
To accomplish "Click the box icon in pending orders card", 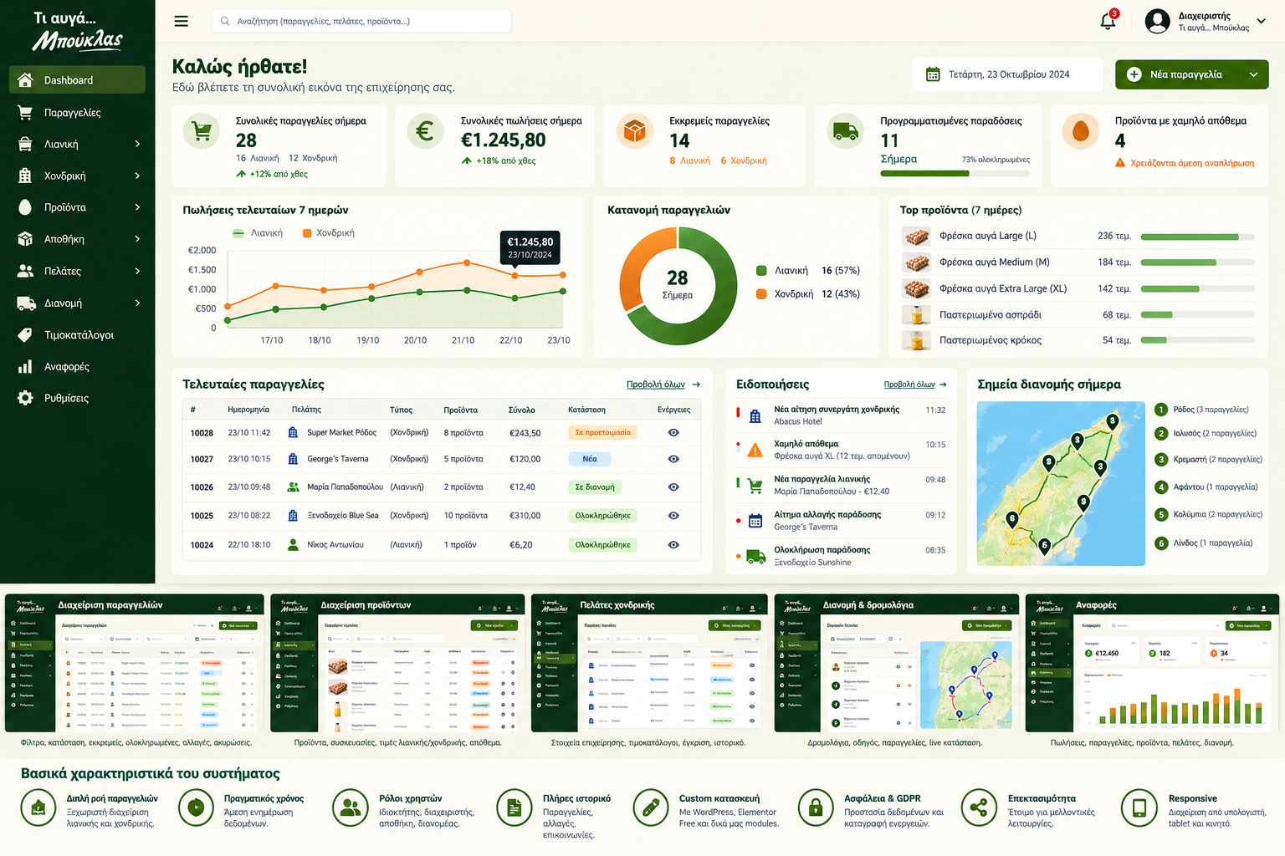I will pyautogui.click(x=635, y=131).
